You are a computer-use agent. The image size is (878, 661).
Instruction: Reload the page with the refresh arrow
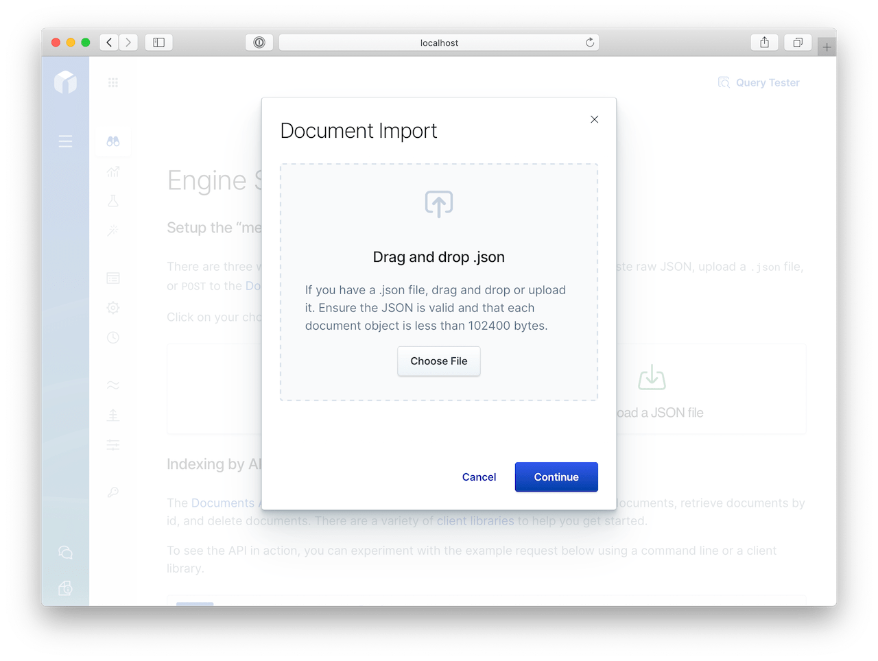[x=590, y=43]
